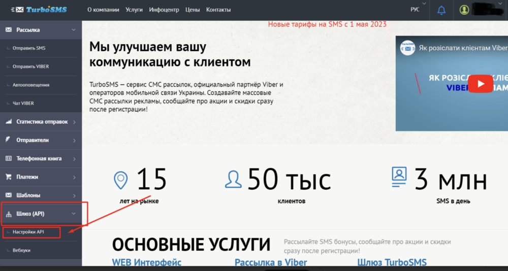This screenshot has width=508, height=271.
Task: Click the text SMS в день
Action: [453, 201]
